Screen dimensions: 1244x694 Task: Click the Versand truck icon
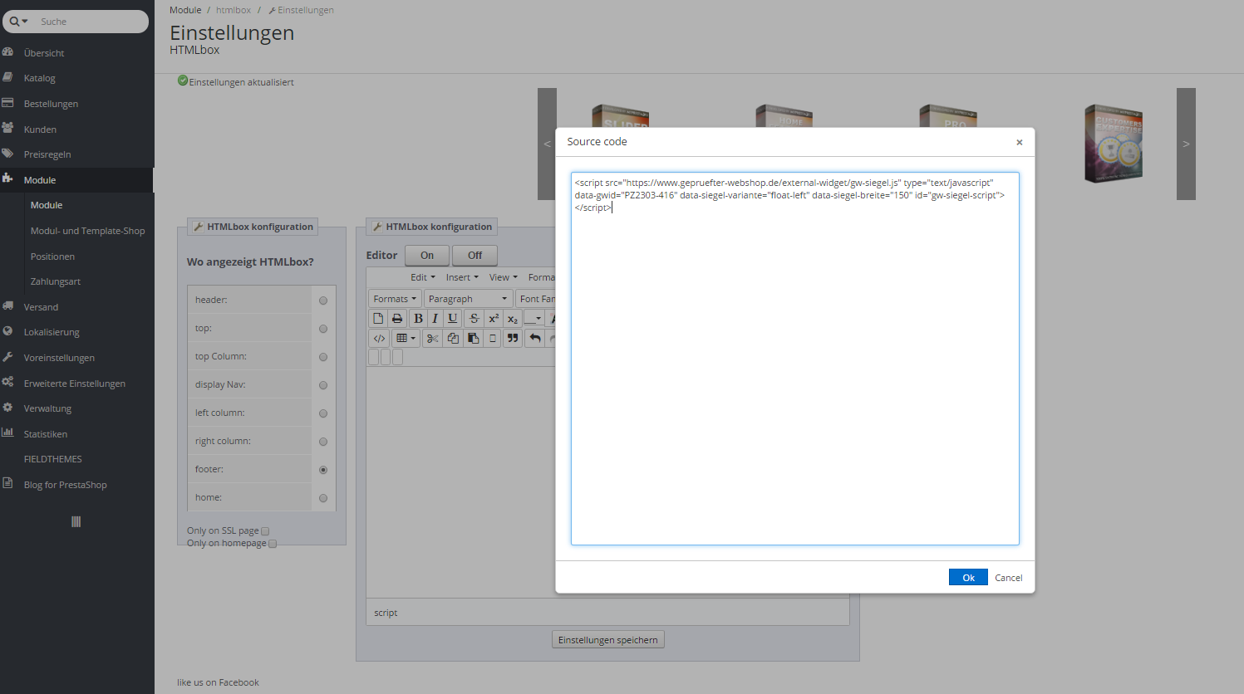[7, 306]
